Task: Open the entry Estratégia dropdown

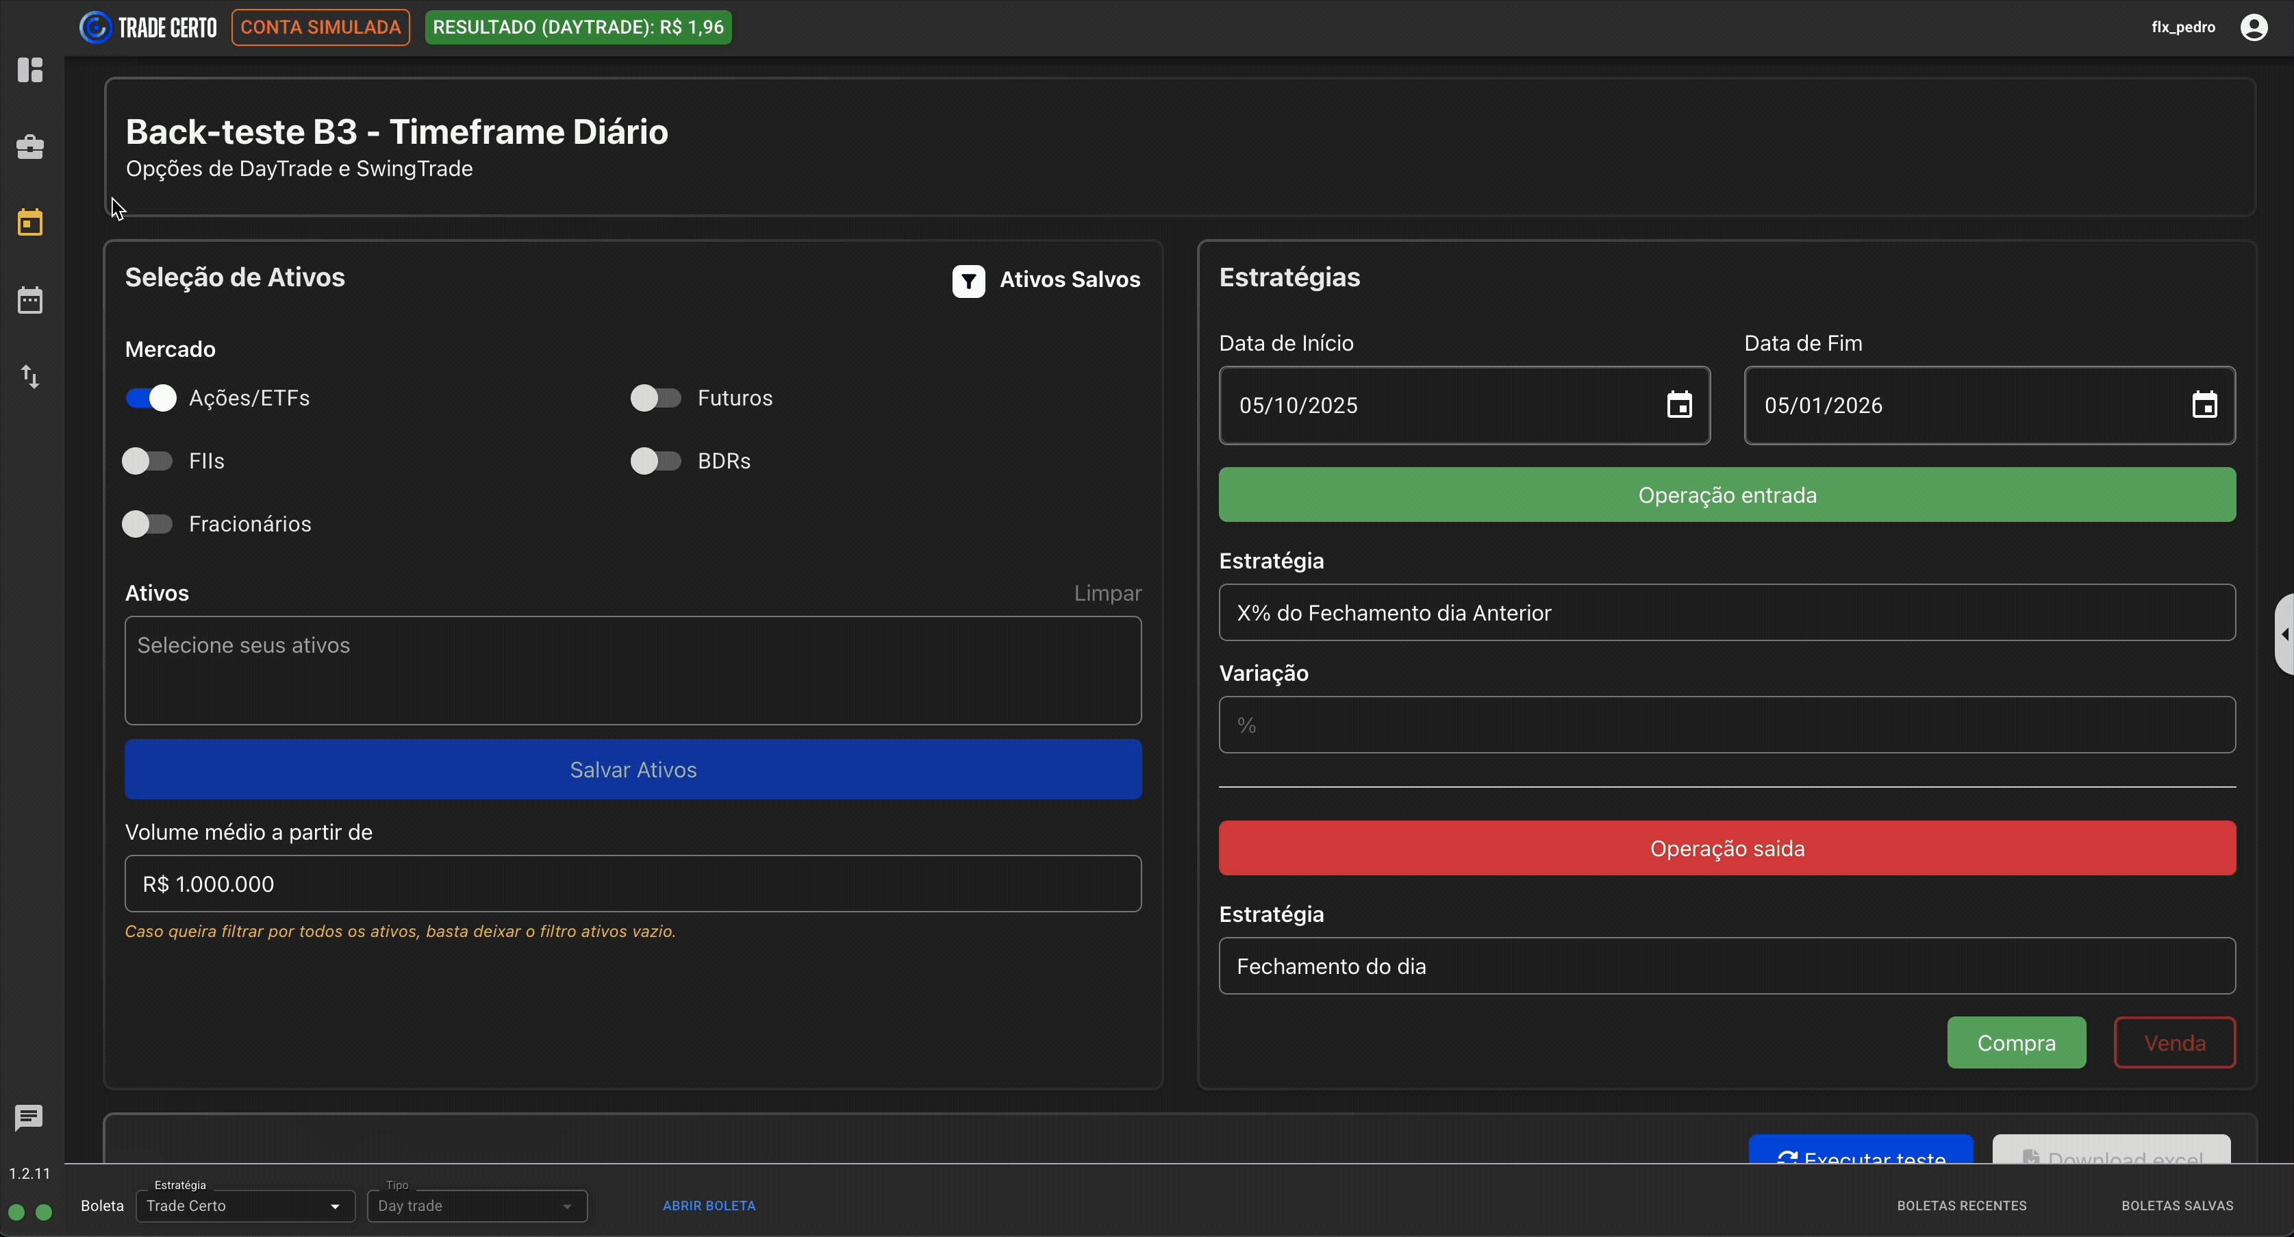Action: click(x=1726, y=613)
